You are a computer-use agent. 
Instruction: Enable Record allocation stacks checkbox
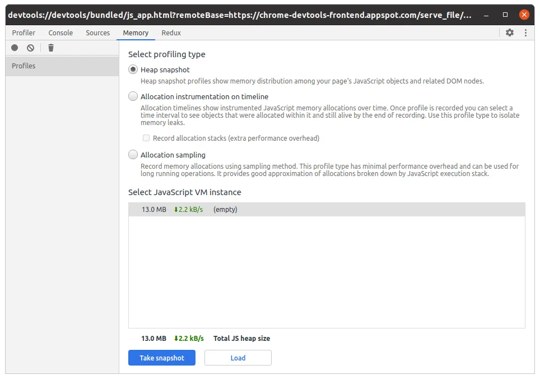tap(146, 138)
